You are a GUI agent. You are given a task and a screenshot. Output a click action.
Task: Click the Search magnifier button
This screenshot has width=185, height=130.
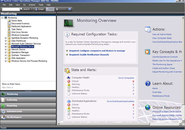pos(25,9)
